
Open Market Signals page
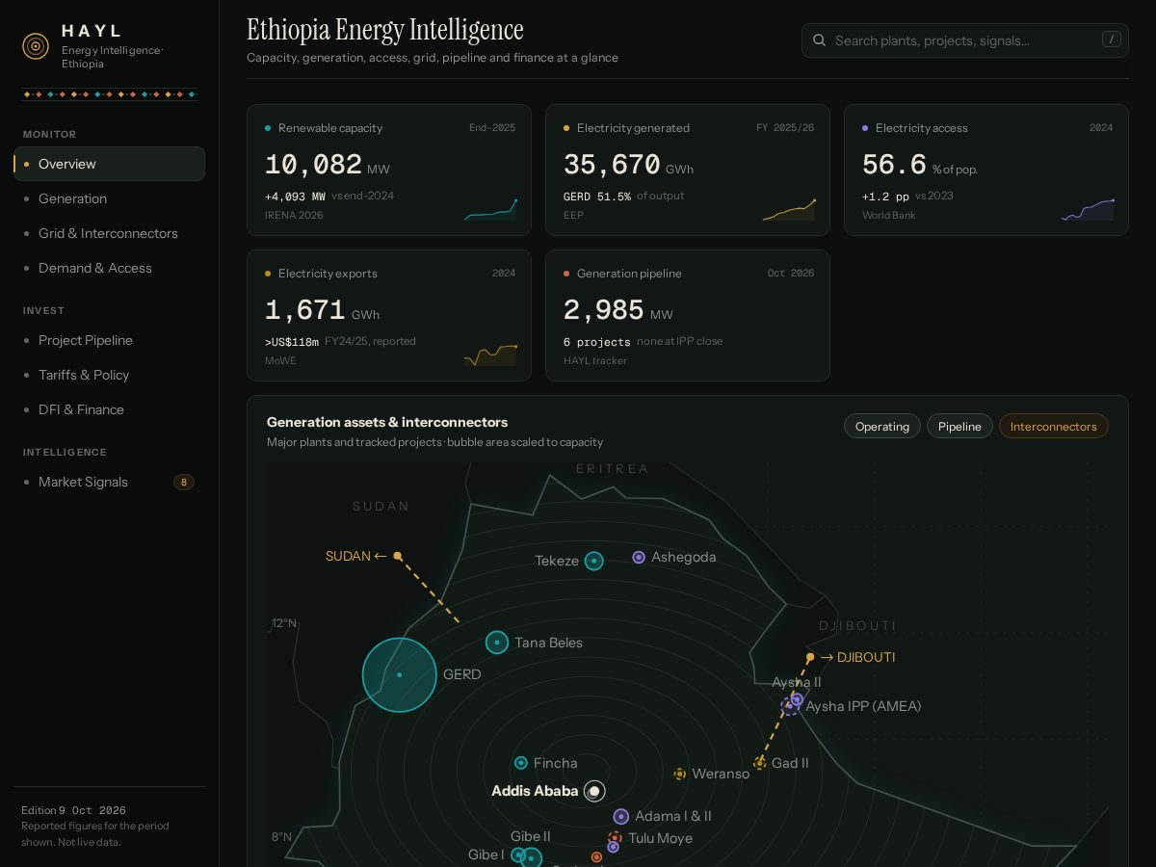tap(109, 482)
